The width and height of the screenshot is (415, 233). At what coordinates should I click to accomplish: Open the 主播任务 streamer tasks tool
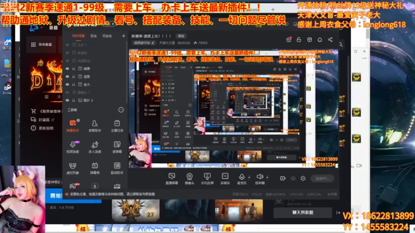coord(117,126)
